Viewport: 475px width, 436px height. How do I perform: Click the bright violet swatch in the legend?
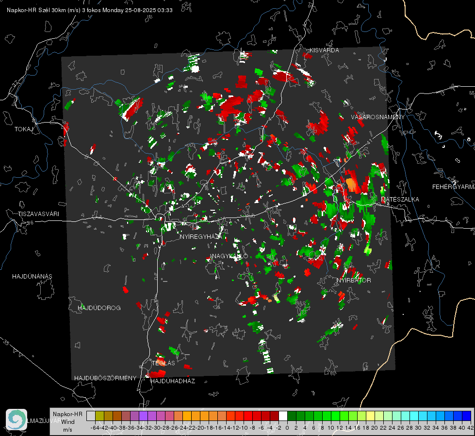pos(143,416)
